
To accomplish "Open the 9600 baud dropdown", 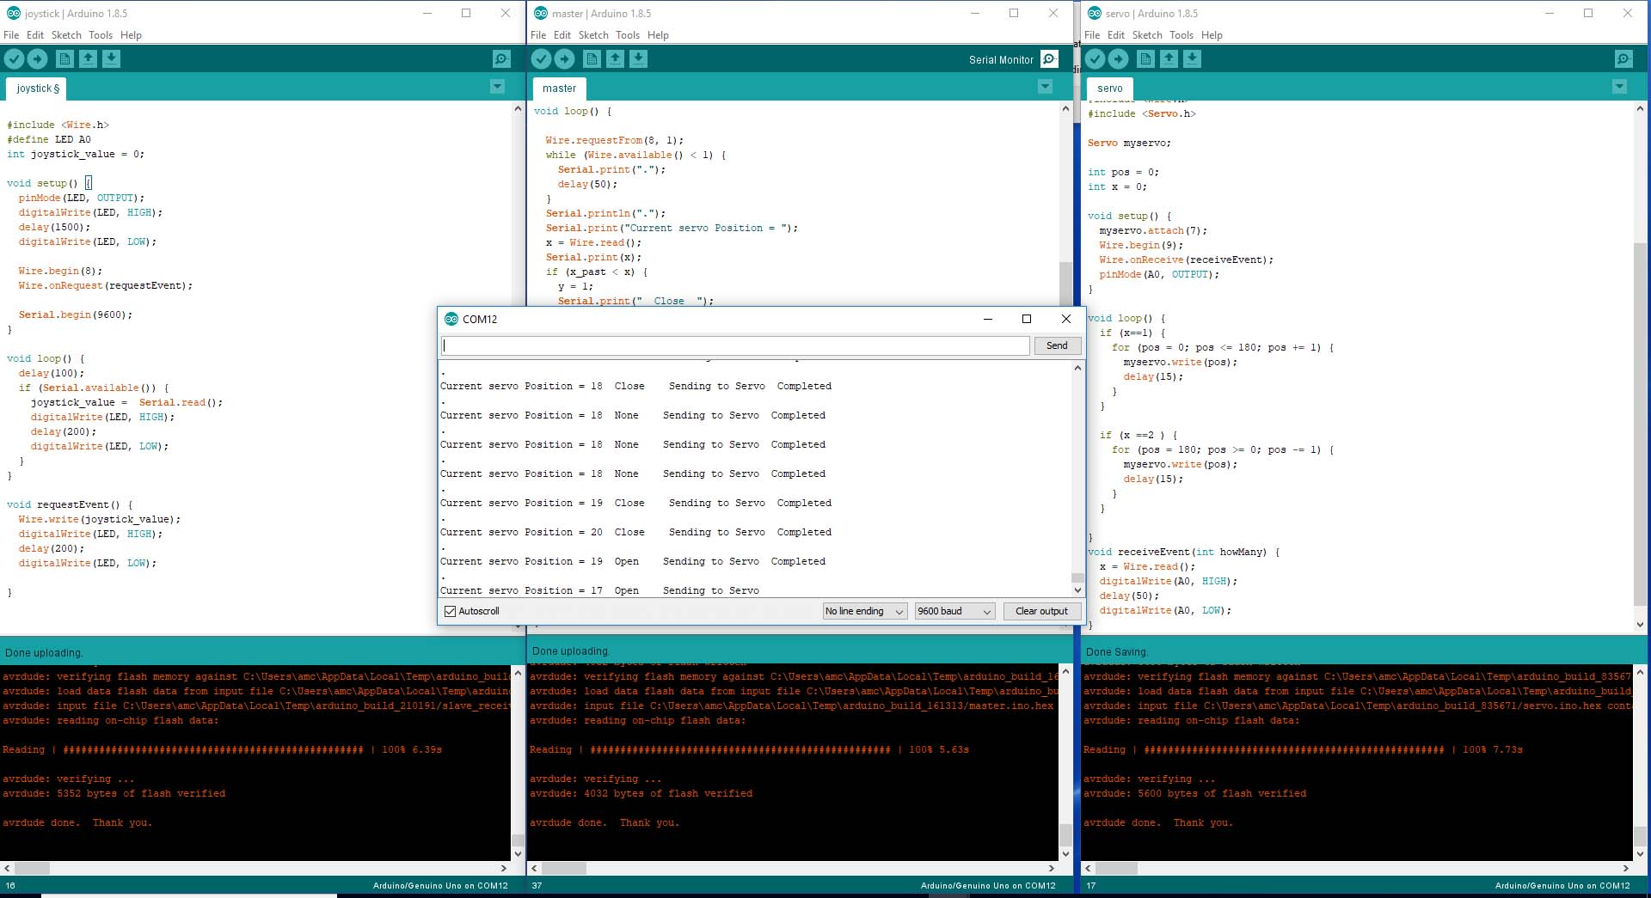I will click(x=954, y=611).
